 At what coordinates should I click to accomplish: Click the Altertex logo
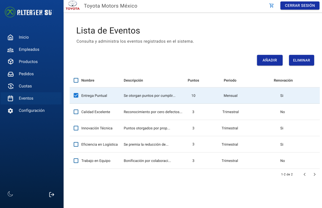click(x=29, y=12)
